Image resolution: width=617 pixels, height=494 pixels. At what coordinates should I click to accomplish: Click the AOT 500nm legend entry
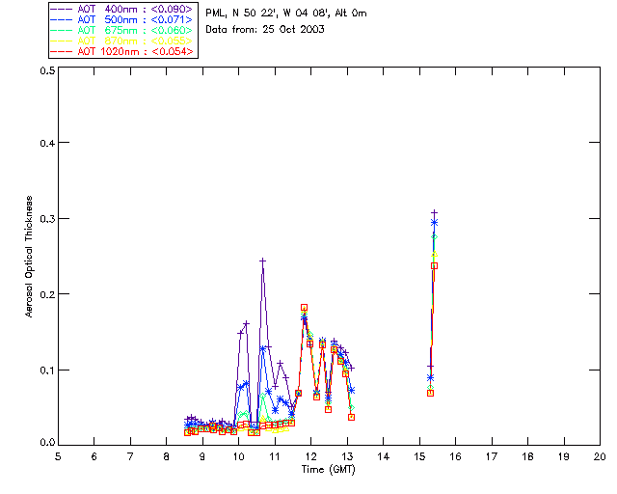click(x=121, y=19)
